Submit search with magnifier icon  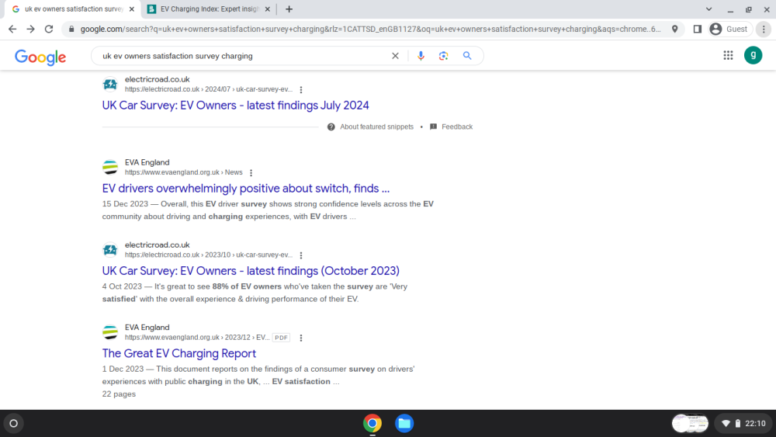click(x=467, y=56)
